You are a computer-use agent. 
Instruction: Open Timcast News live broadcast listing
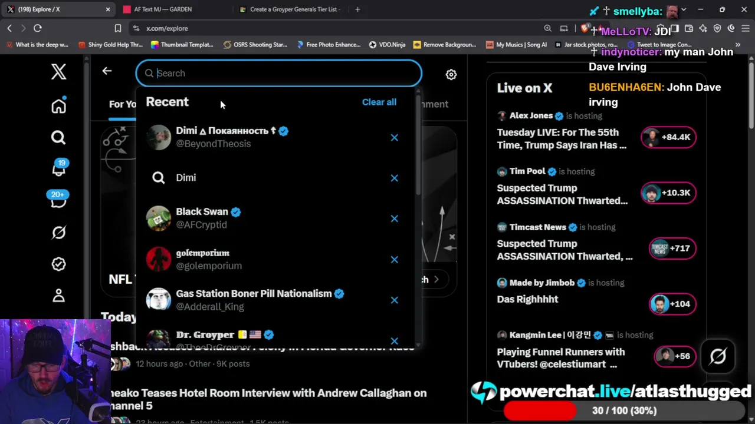coord(596,243)
